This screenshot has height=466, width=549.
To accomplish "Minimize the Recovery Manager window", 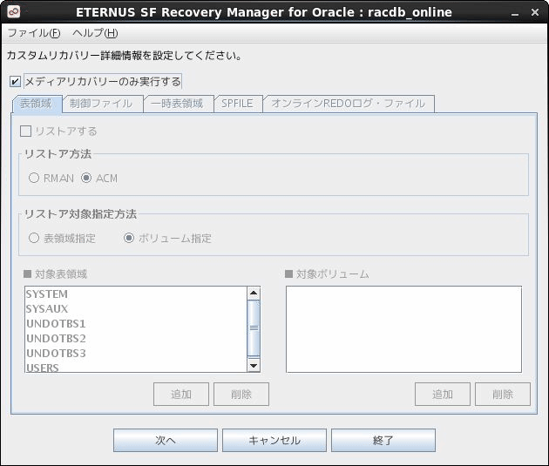I will 515,13.
